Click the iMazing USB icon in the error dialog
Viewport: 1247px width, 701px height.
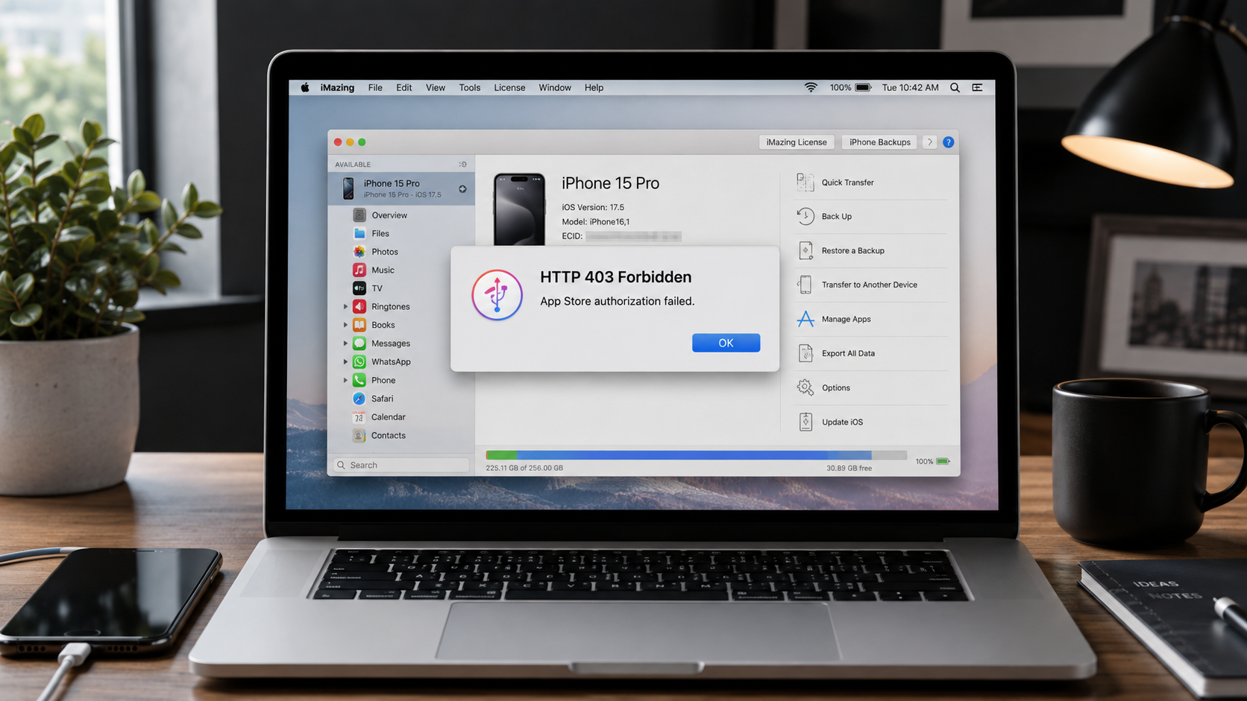(x=497, y=295)
